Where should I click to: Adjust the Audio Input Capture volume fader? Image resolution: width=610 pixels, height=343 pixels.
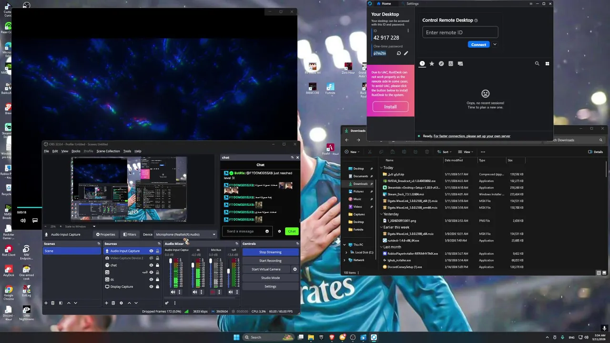click(x=171, y=262)
